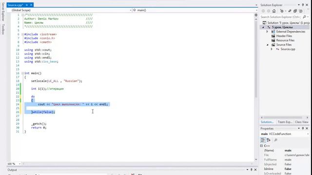This screenshot has height=175, width=312.
Task: Toggle auto-hide pin on Properties panel
Action: point(303,128)
